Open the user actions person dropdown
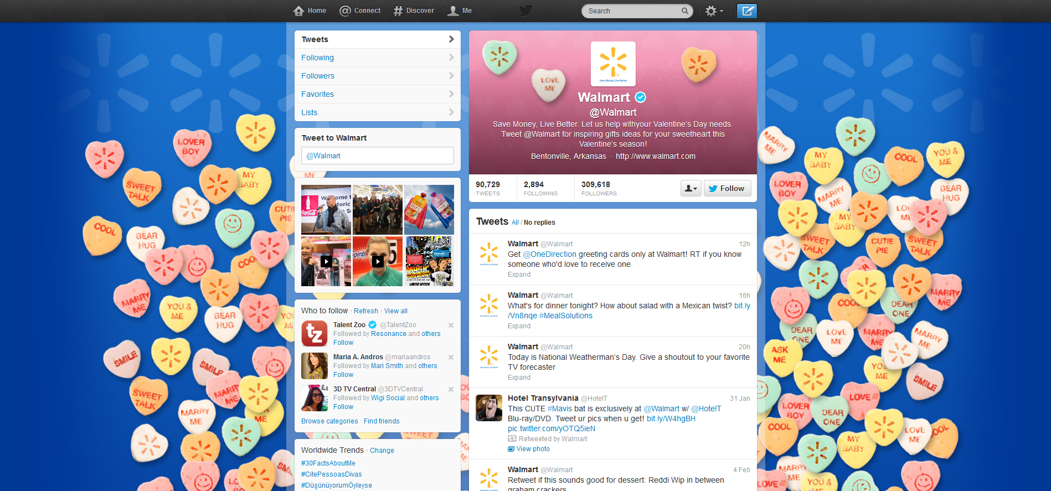 coord(691,188)
